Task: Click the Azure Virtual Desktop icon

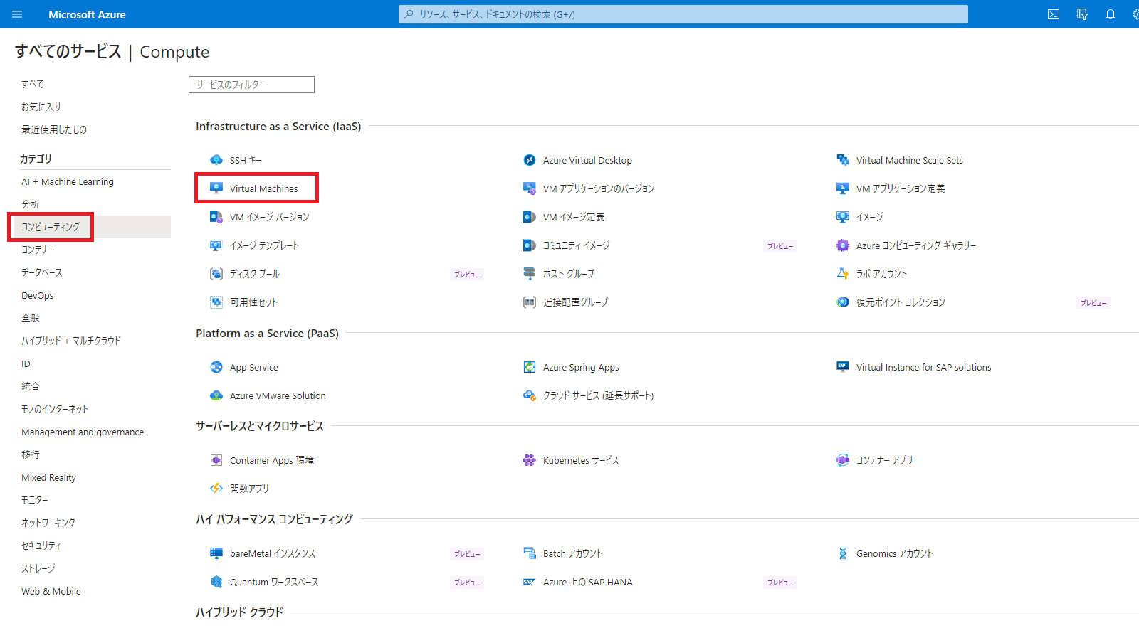Action: click(x=530, y=160)
